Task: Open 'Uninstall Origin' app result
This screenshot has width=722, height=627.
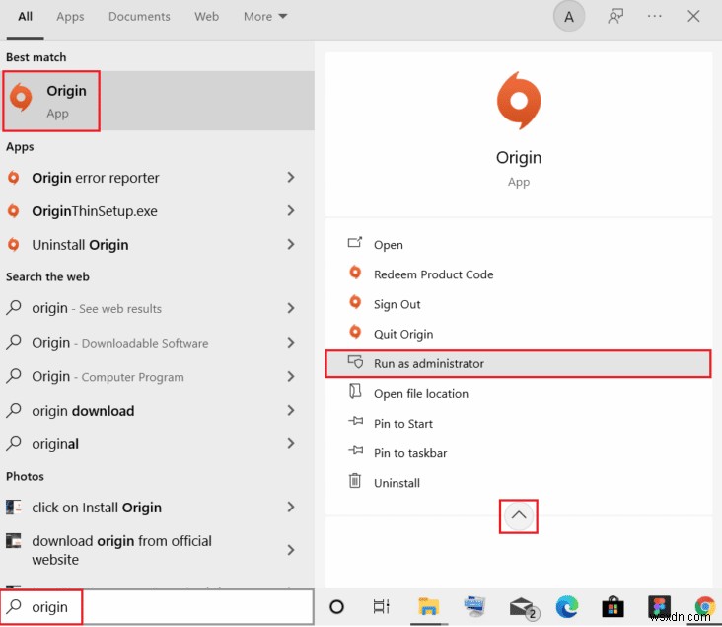Action: click(x=157, y=245)
